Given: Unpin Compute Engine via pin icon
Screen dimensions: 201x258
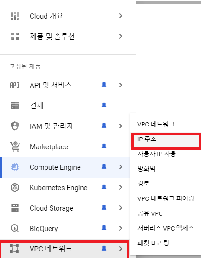Looking at the screenshot, I should (104, 167).
